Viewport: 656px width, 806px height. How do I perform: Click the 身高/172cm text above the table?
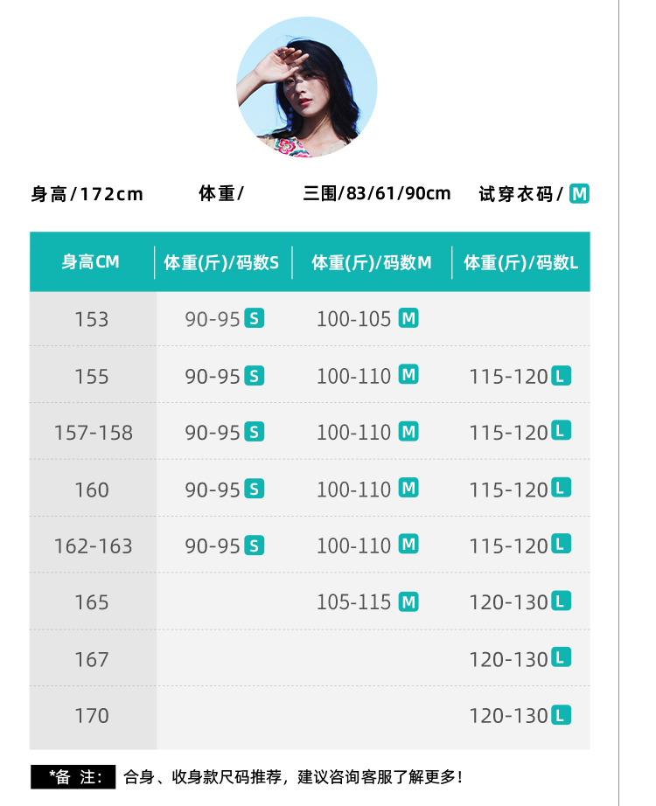[x=87, y=194]
